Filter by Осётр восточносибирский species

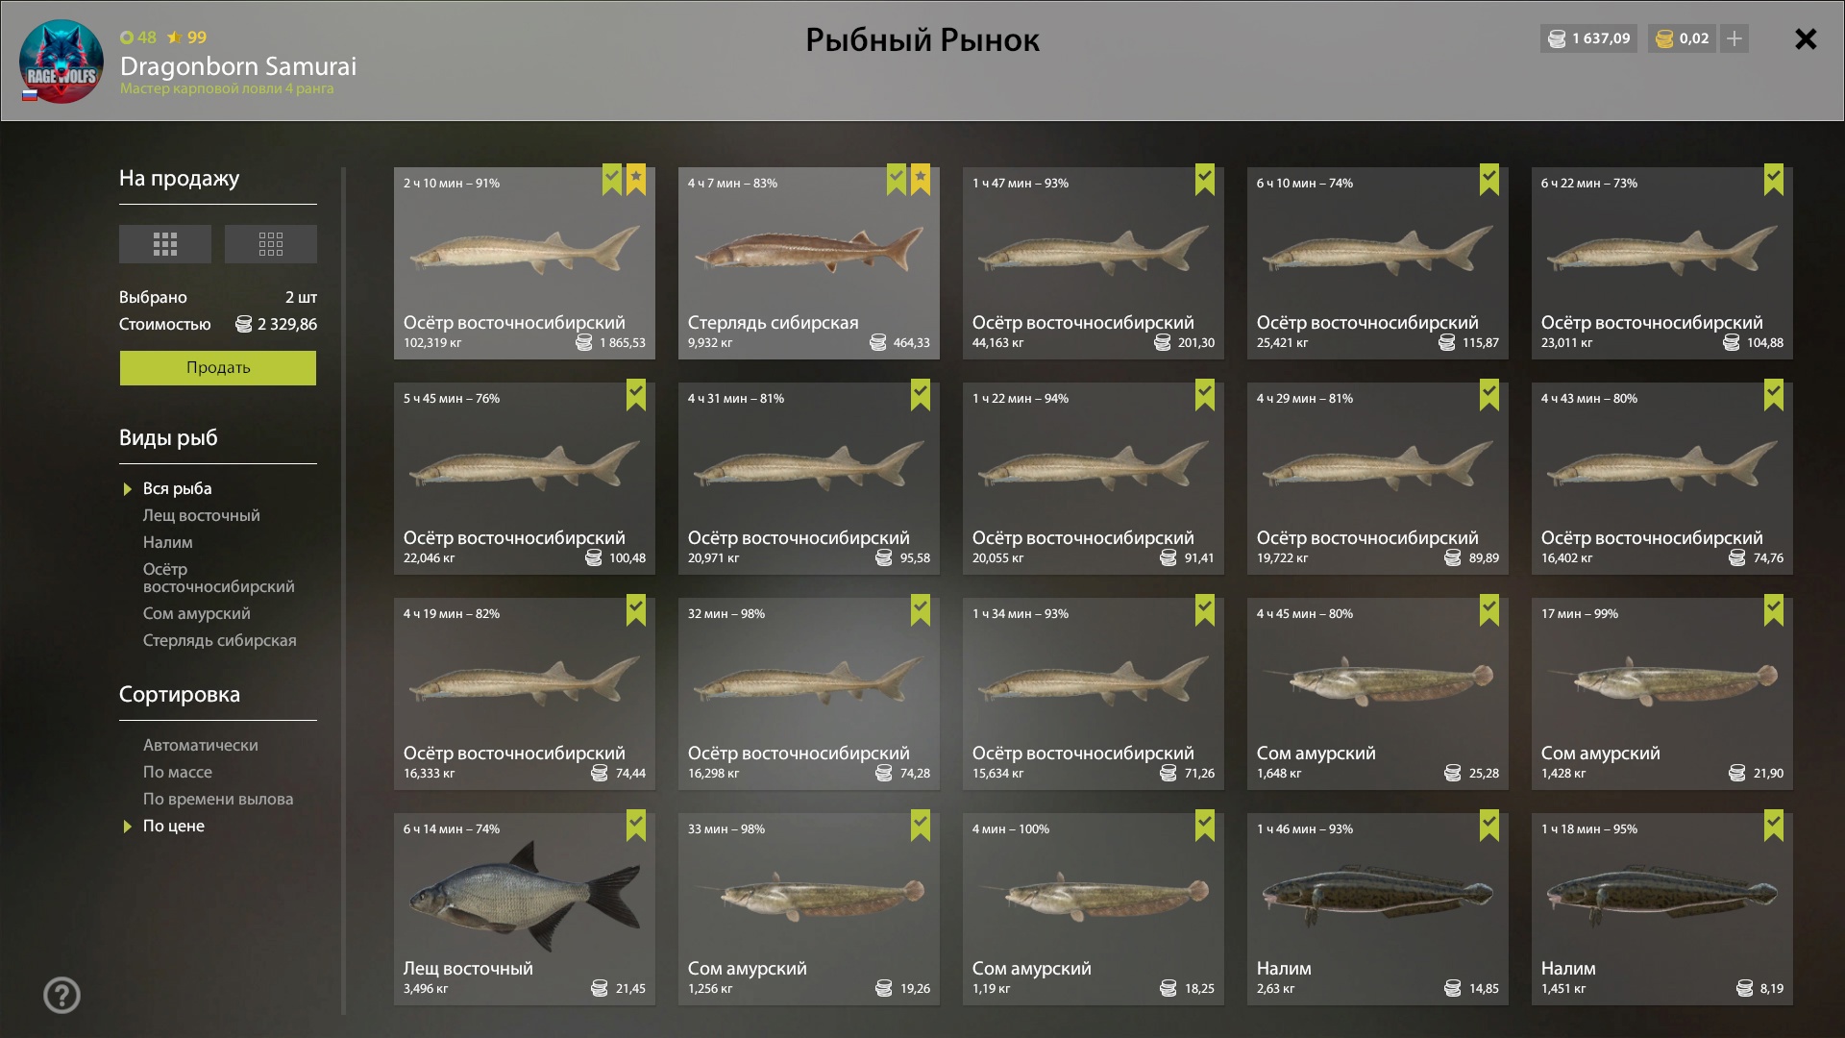tap(219, 578)
